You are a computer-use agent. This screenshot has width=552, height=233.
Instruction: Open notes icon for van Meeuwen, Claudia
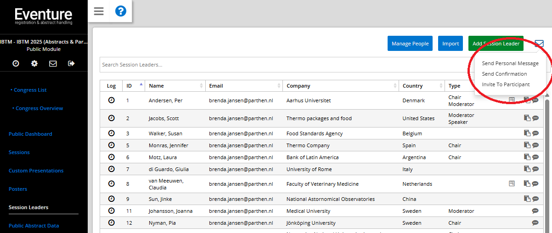coord(512,183)
